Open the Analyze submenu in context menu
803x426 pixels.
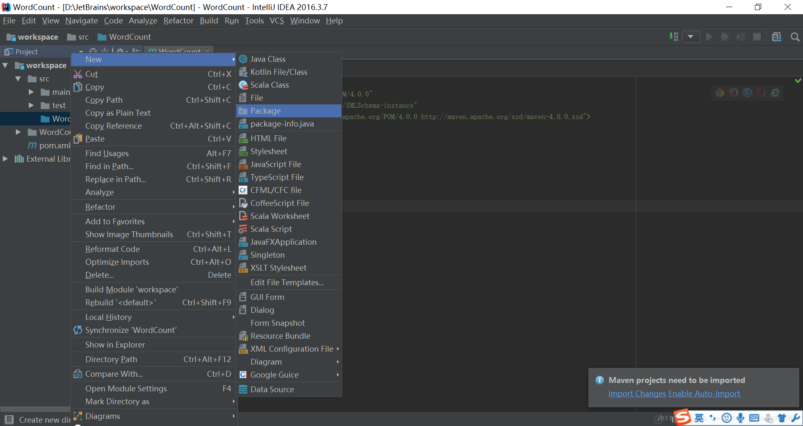click(153, 193)
